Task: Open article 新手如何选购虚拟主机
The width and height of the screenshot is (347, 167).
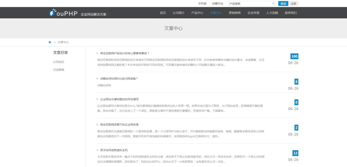Action: [114, 150]
